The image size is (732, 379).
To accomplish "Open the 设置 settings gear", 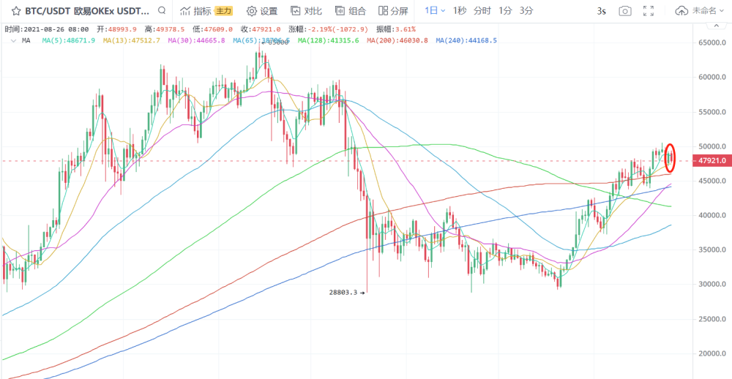I will coord(262,11).
